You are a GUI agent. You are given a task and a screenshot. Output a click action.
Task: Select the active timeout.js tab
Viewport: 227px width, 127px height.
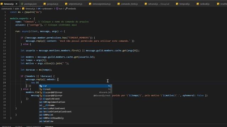pyautogui.click(x=9, y=4)
